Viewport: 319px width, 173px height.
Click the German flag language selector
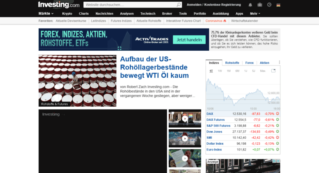click(278, 5)
